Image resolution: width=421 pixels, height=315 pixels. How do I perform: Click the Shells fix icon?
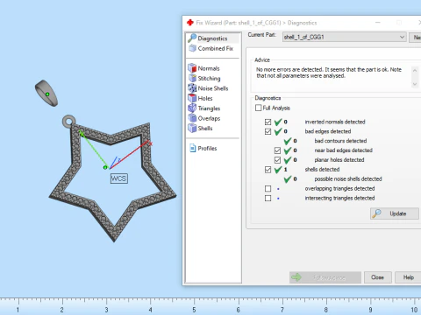click(x=192, y=128)
